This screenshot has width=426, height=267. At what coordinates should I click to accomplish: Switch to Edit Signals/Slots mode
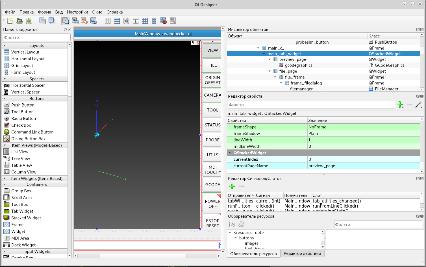tap(75, 21)
